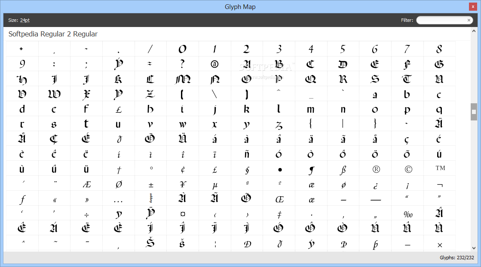
Task: Close the Glyph Map window
Action: pos(473,7)
